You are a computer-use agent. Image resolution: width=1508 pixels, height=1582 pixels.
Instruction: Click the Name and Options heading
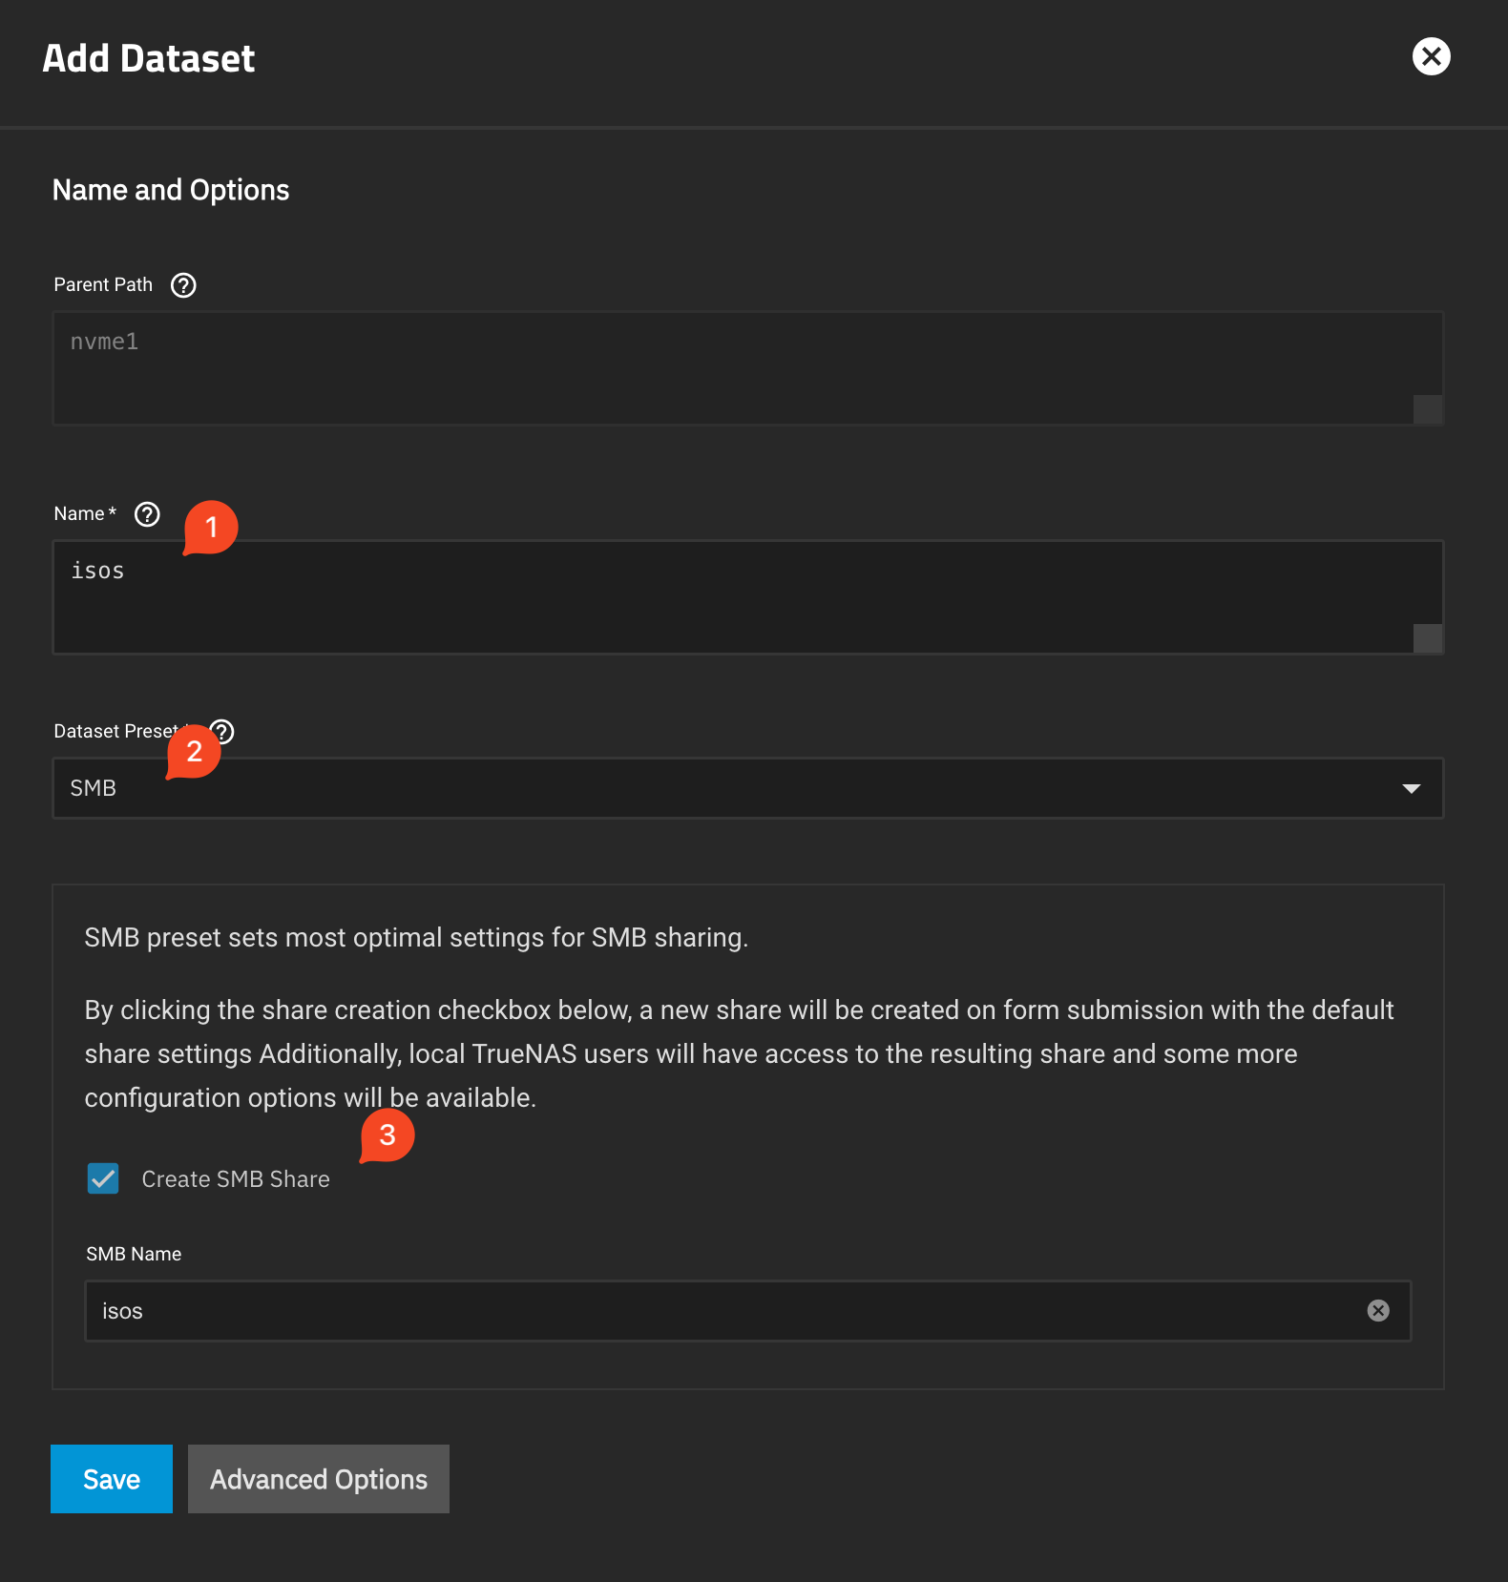pyautogui.click(x=171, y=190)
